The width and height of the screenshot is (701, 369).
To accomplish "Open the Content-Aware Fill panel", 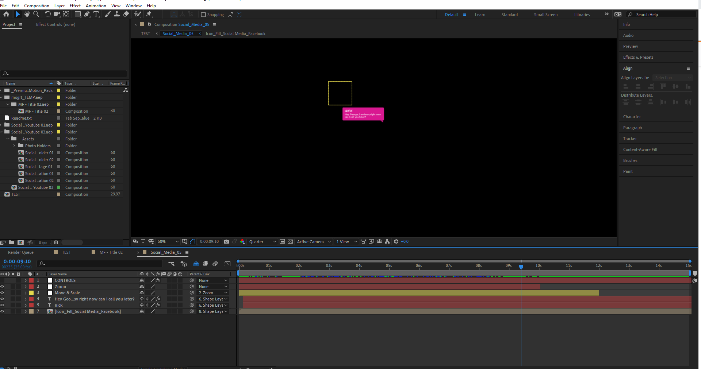I will click(640, 149).
